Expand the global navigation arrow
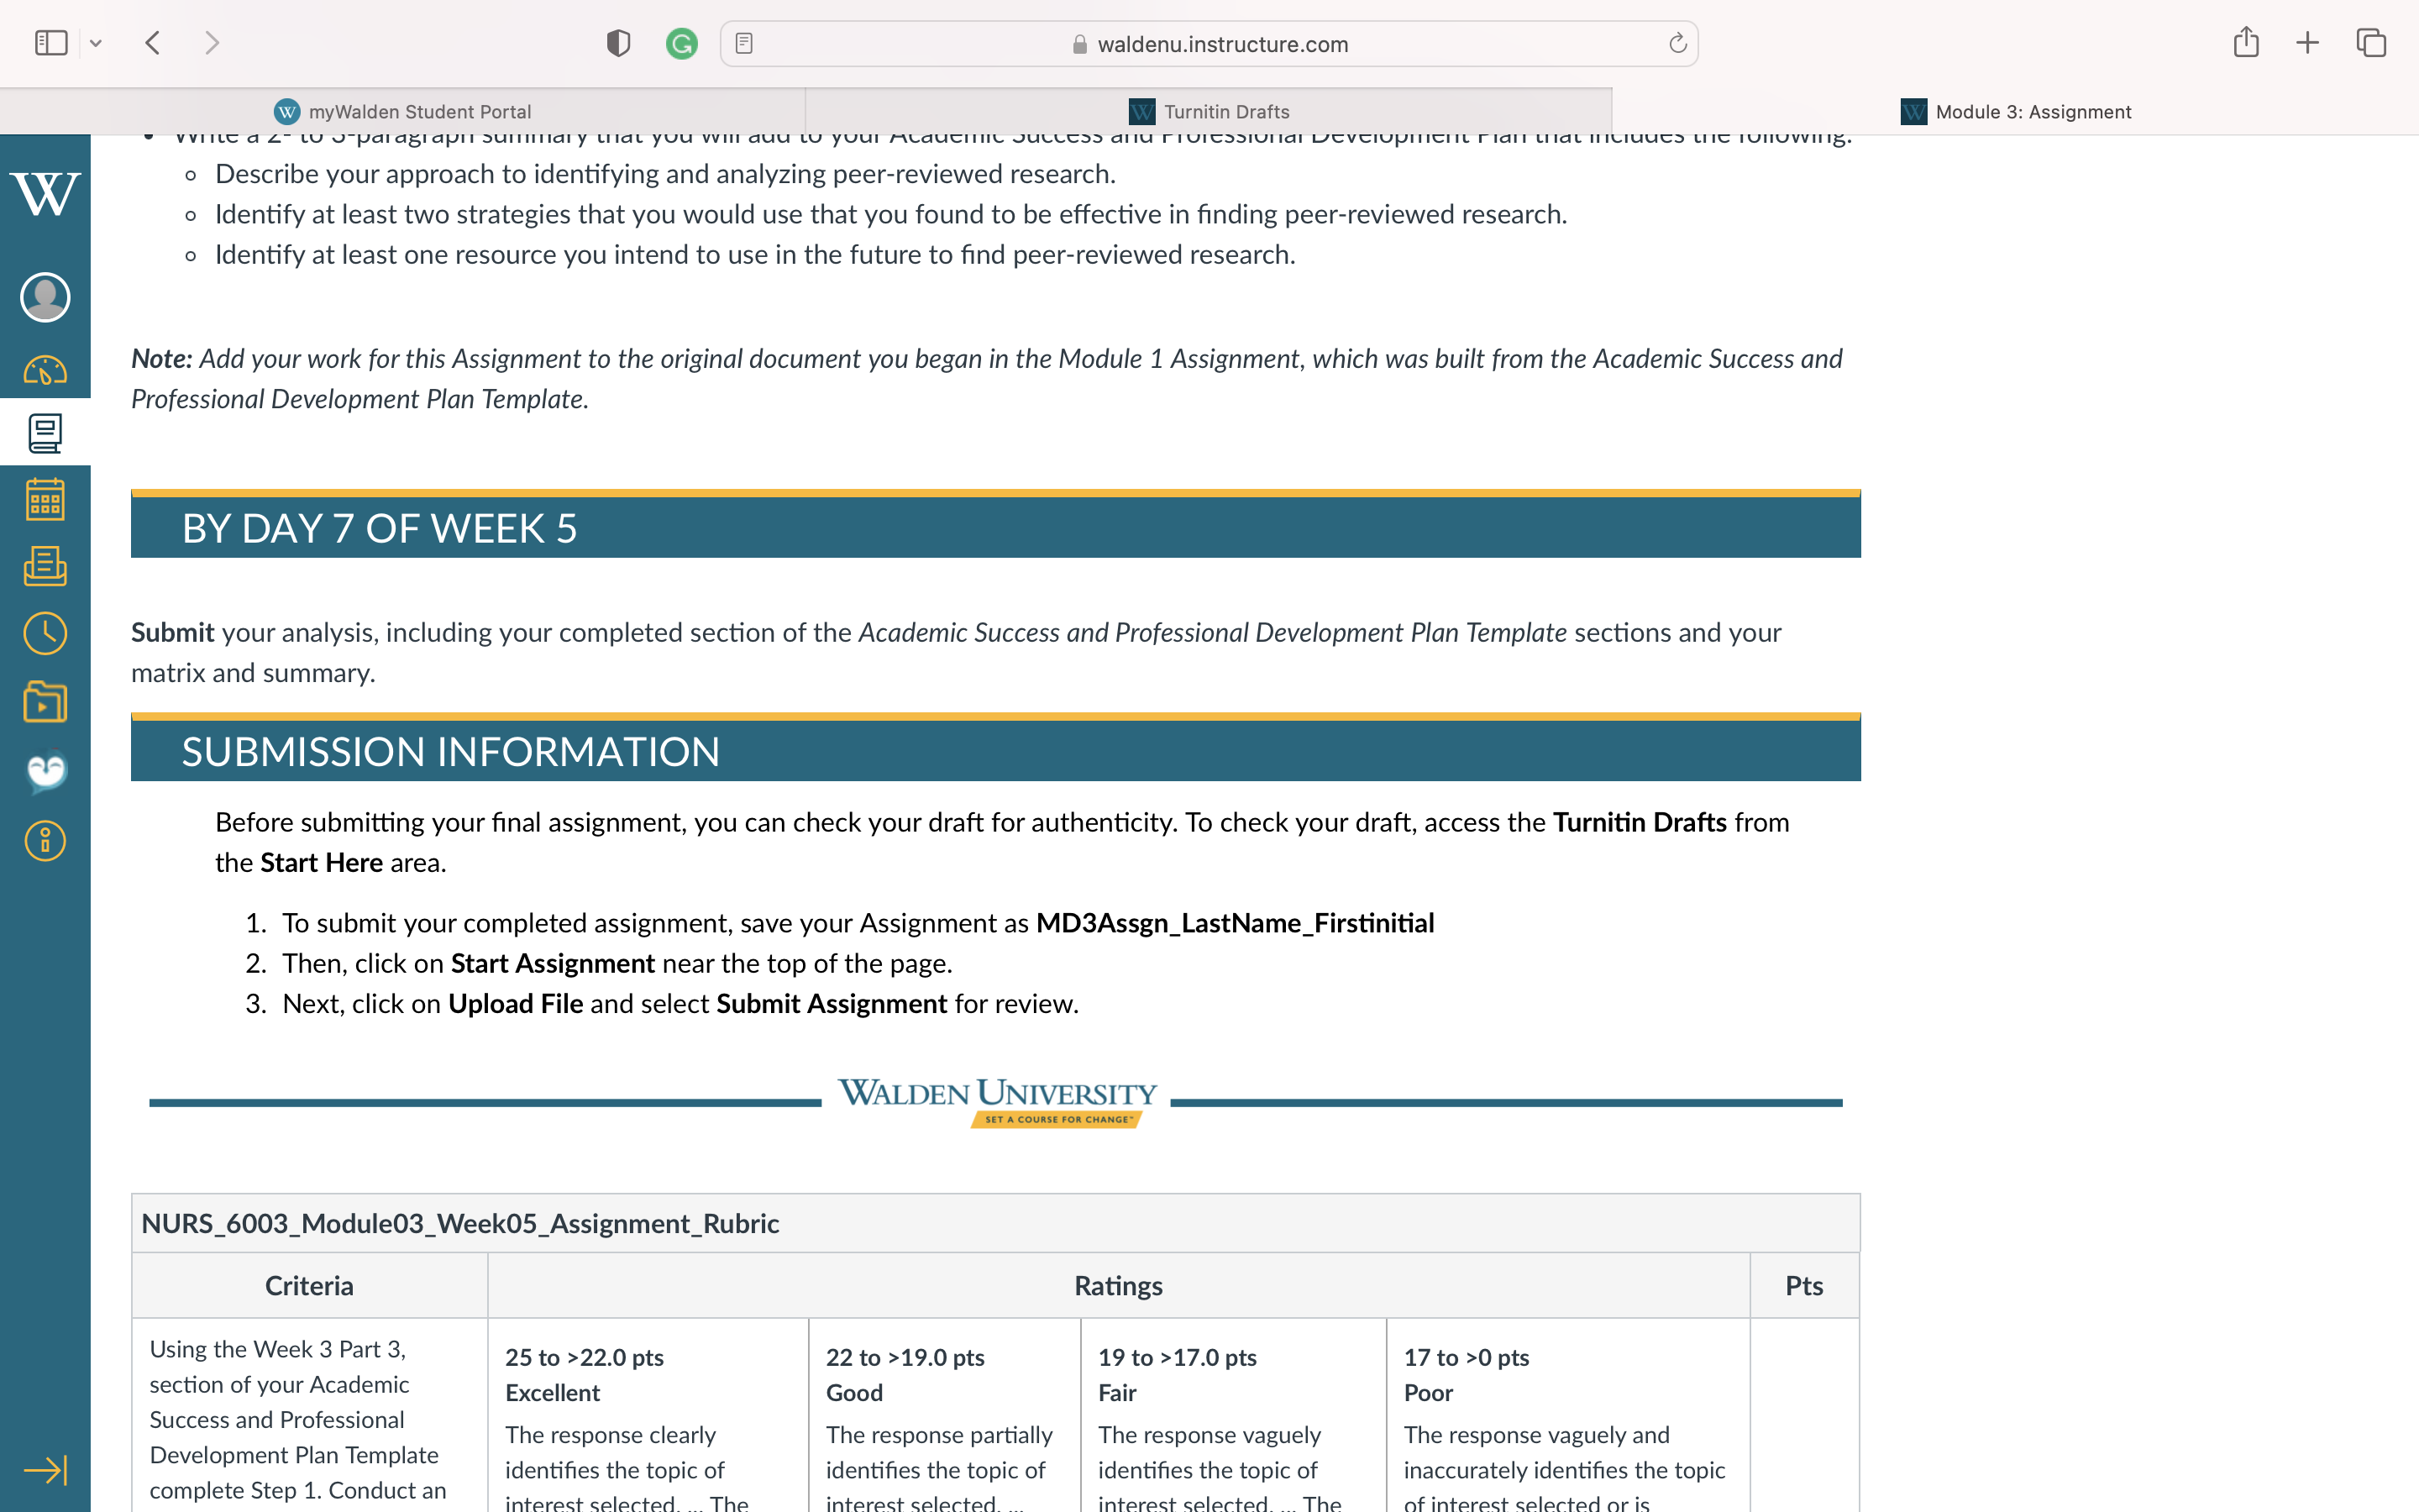 (45, 1470)
